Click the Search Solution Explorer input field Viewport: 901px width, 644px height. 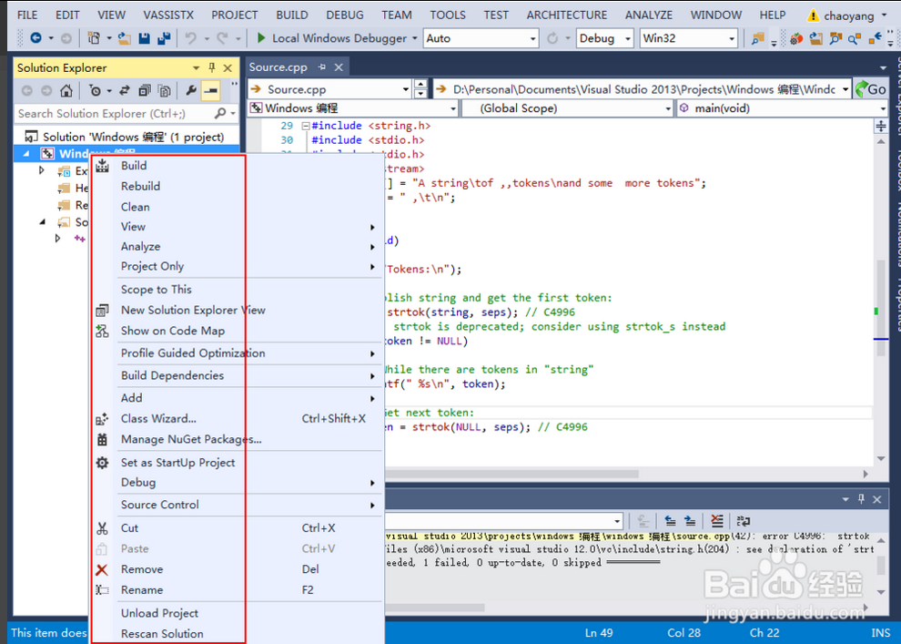[x=114, y=113]
